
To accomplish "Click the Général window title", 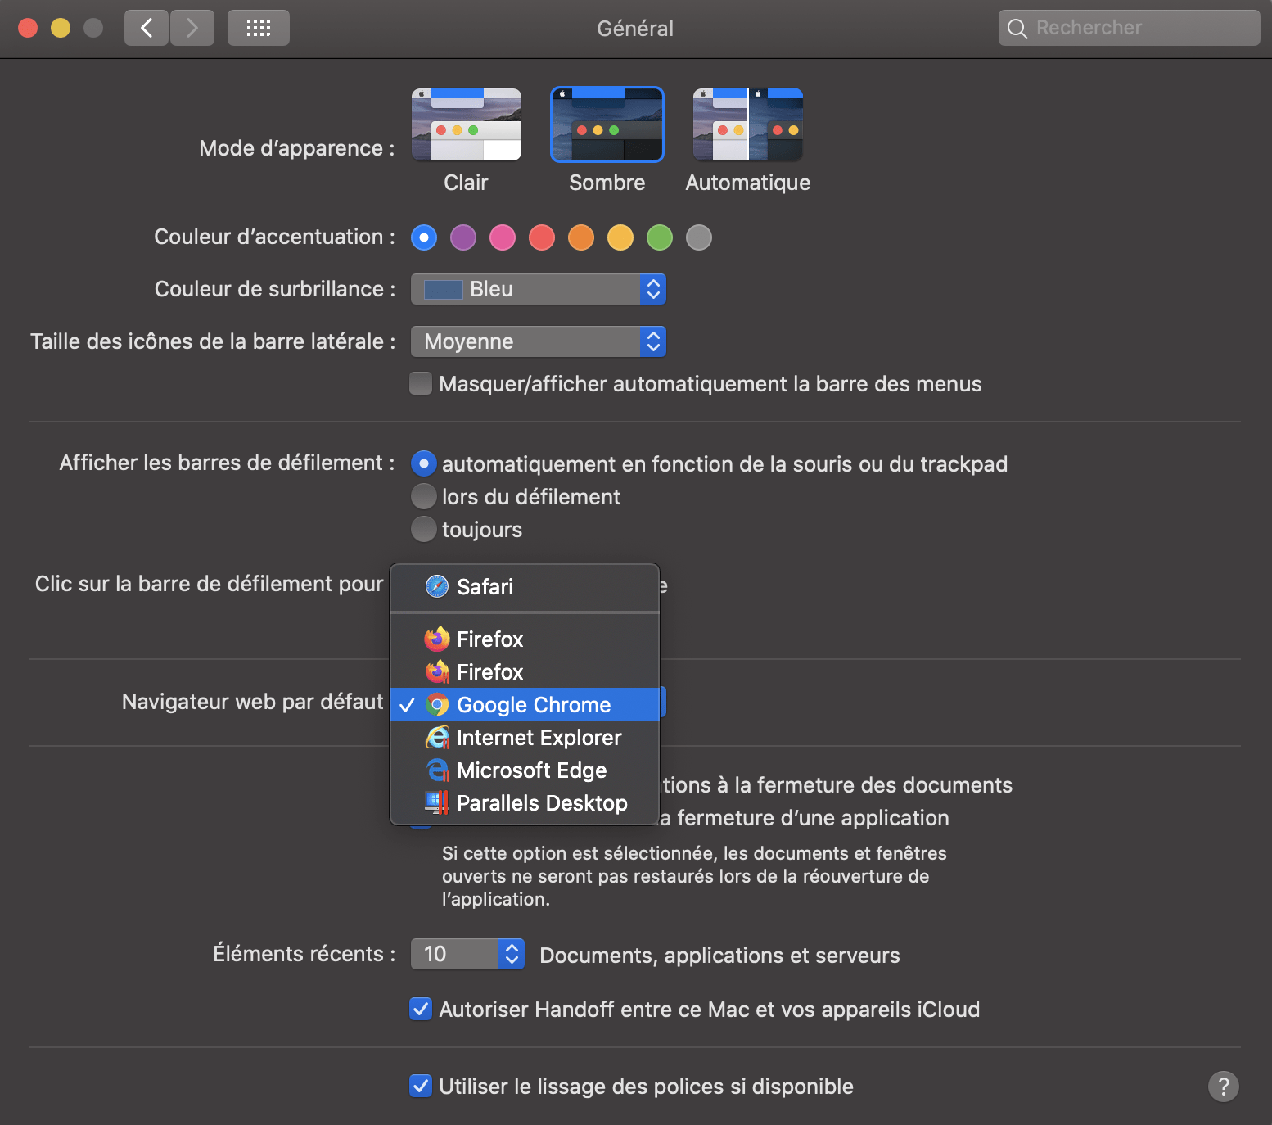I will (x=635, y=29).
